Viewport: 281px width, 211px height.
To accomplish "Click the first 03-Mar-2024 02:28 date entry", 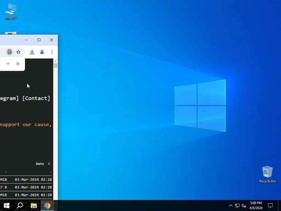I will (33, 180).
